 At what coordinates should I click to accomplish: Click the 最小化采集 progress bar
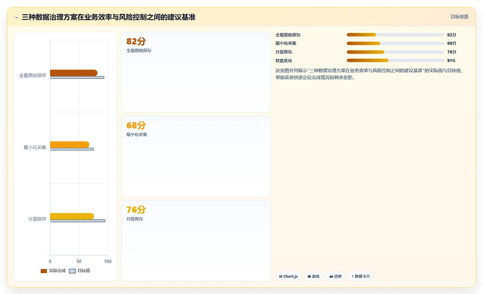point(395,43)
